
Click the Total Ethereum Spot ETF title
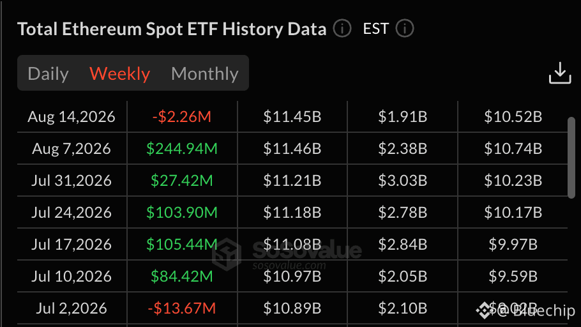[x=172, y=29]
